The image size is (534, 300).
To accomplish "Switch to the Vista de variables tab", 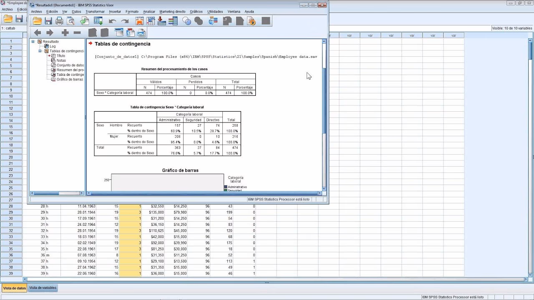I will (x=43, y=288).
